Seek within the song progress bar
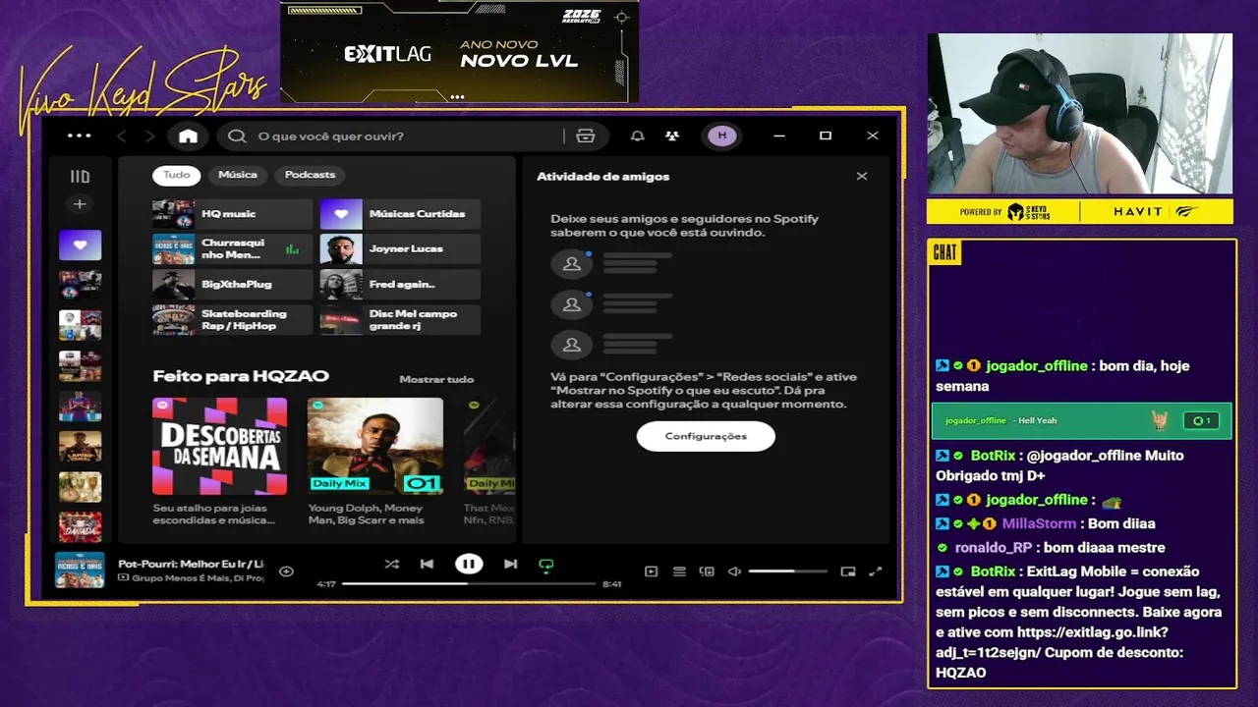Image resolution: width=1258 pixels, height=707 pixels. tap(470, 584)
